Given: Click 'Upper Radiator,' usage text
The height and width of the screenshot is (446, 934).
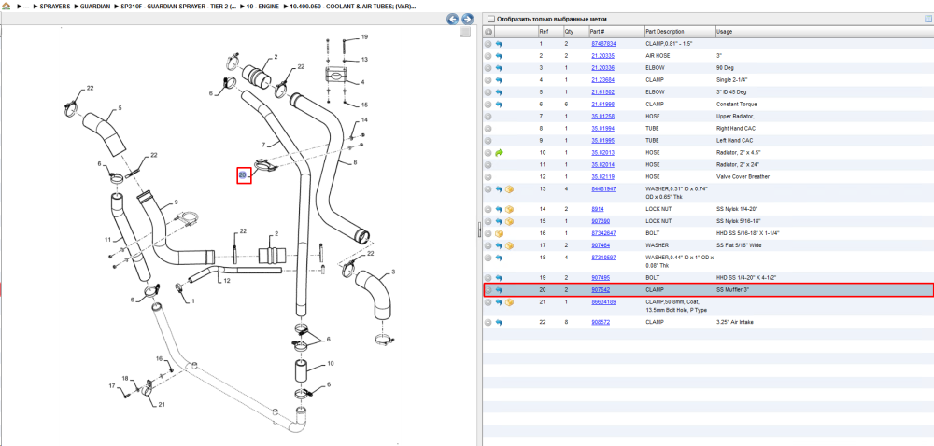Looking at the screenshot, I should point(735,117).
